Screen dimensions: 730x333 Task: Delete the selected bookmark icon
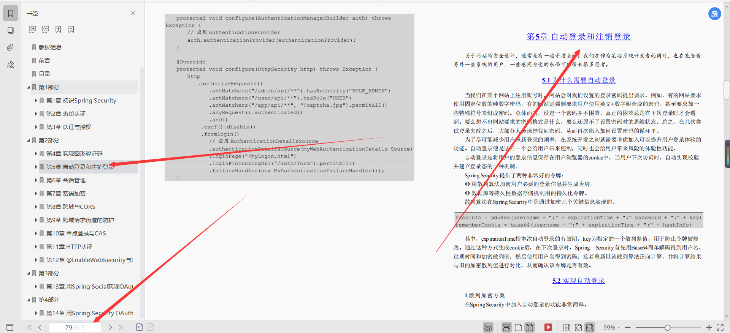point(71,29)
